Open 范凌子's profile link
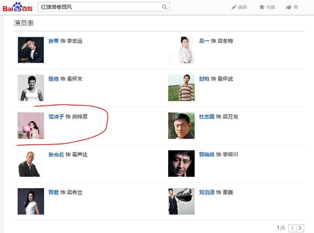Image resolution: width=314 pixels, height=233 pixels. pos(56,117)
